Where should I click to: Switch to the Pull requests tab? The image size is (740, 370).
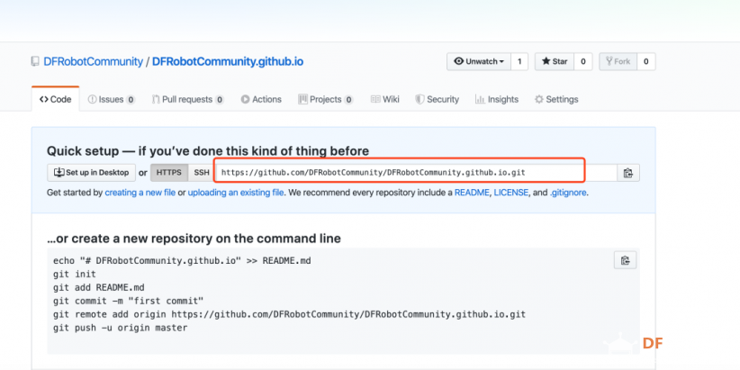pyautogui.click(x=188, y=99)
